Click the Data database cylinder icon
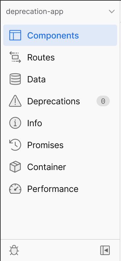The image size is (121, 261). [x=15, y=79]
